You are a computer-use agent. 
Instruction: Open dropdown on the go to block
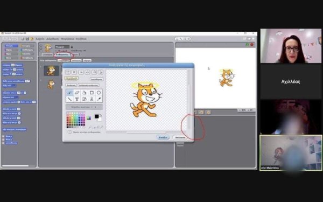16,97
